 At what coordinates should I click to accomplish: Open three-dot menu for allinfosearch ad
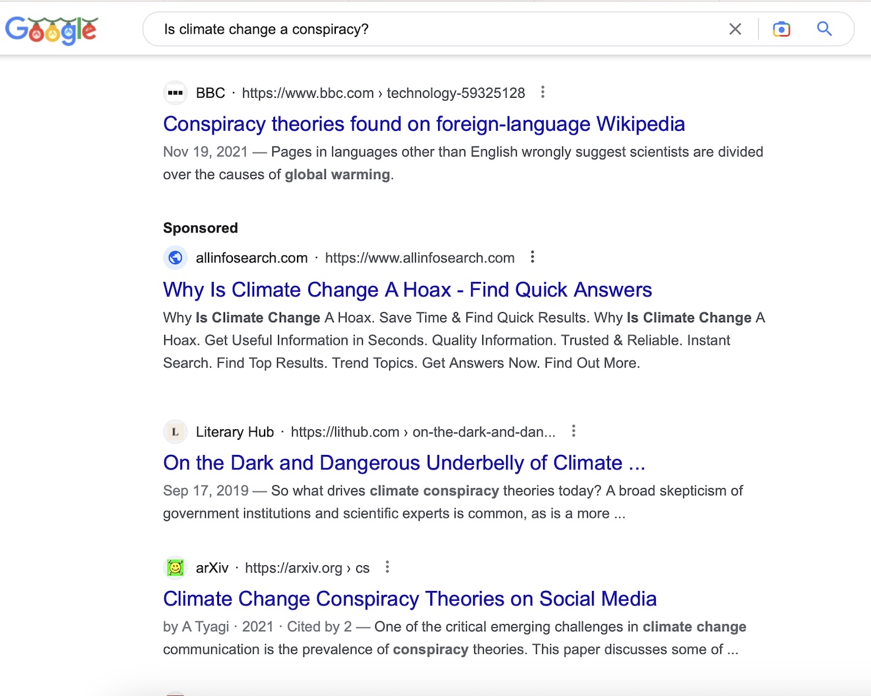tap(532, 257)
